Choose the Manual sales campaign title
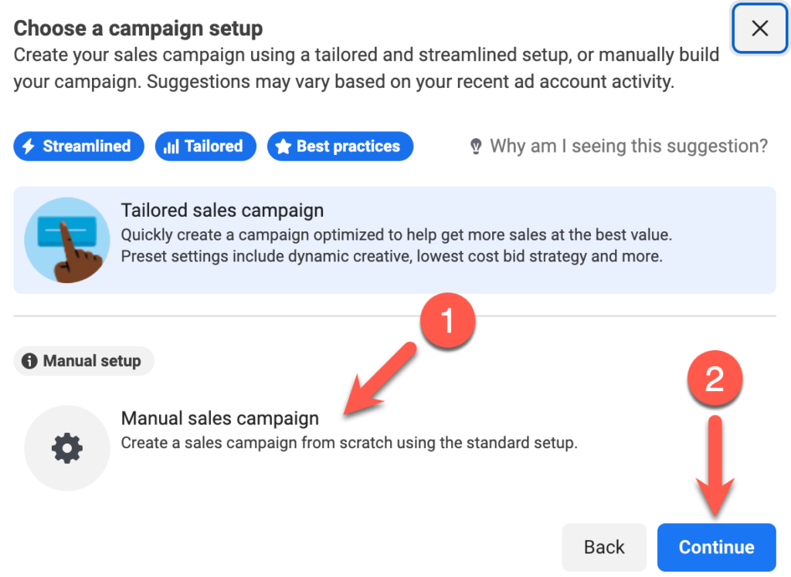This screenshot has width=791, height=577. pyautogui.click(x=220, y=419)
